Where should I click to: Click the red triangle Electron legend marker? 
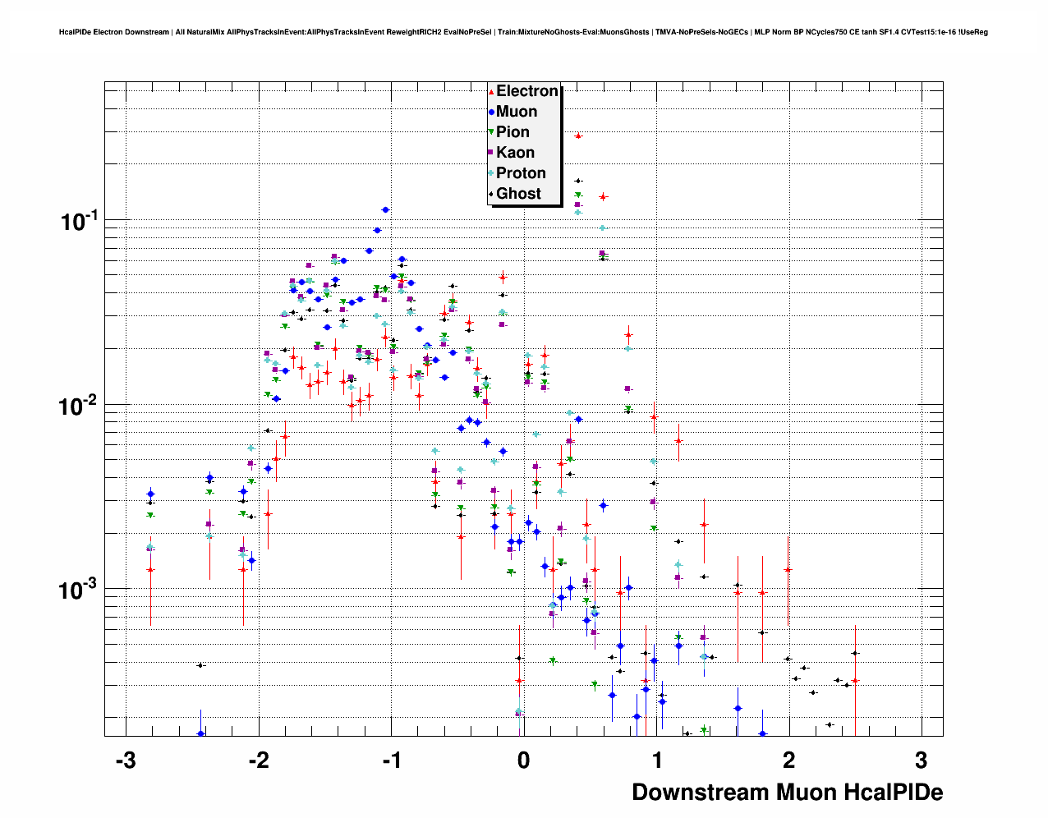click(x=491, y=91)
